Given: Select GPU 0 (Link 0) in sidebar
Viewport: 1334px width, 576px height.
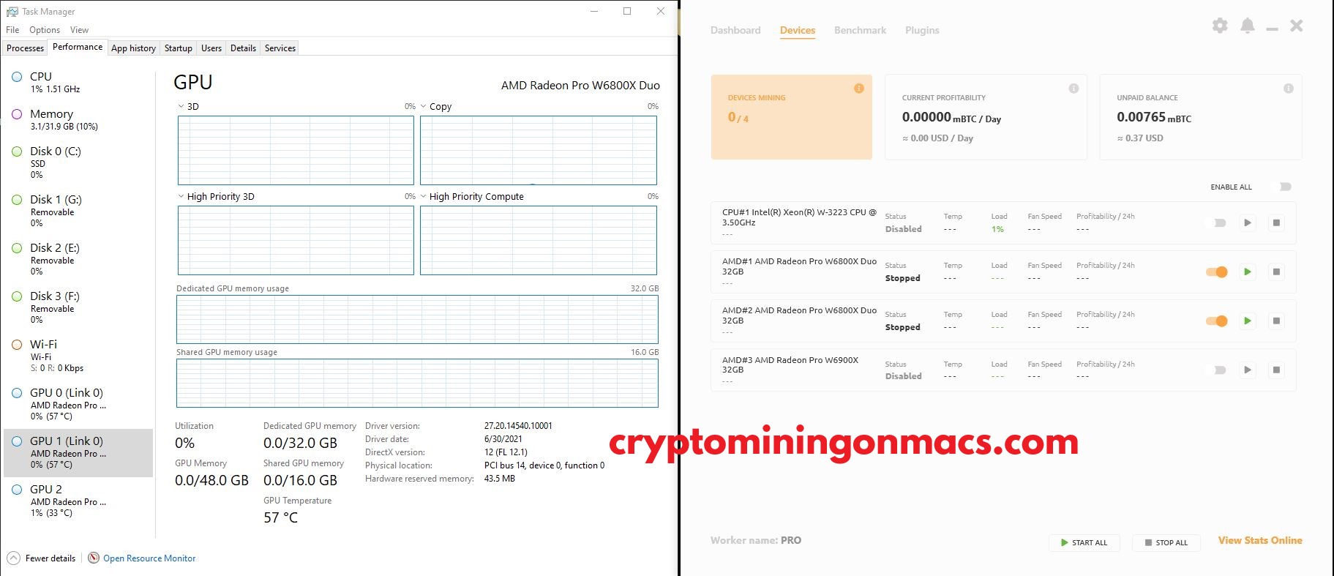Looking at the screenshot, I should (x=78, y=403).
